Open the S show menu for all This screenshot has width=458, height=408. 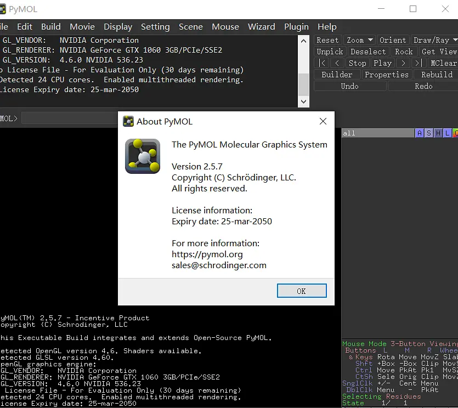pyautogui.click(x=429, y=133)
